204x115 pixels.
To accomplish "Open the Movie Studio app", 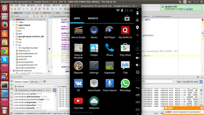I will [x=78, y=32].
